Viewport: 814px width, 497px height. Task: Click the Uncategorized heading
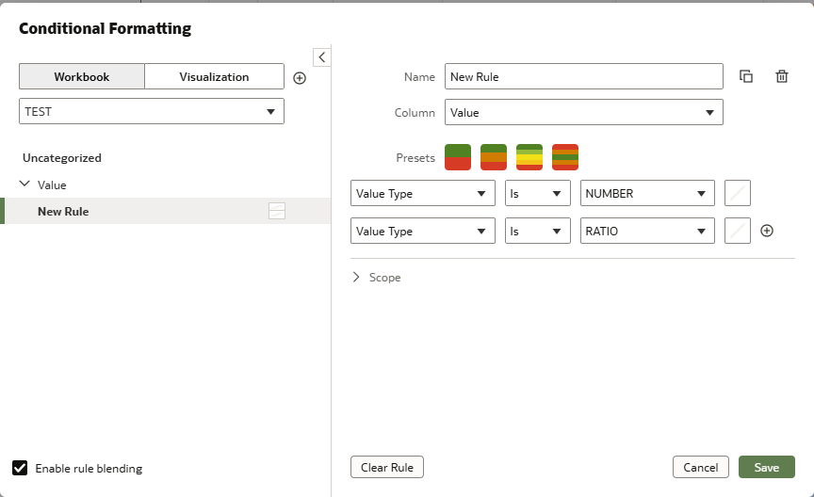[x=62, y=158]
